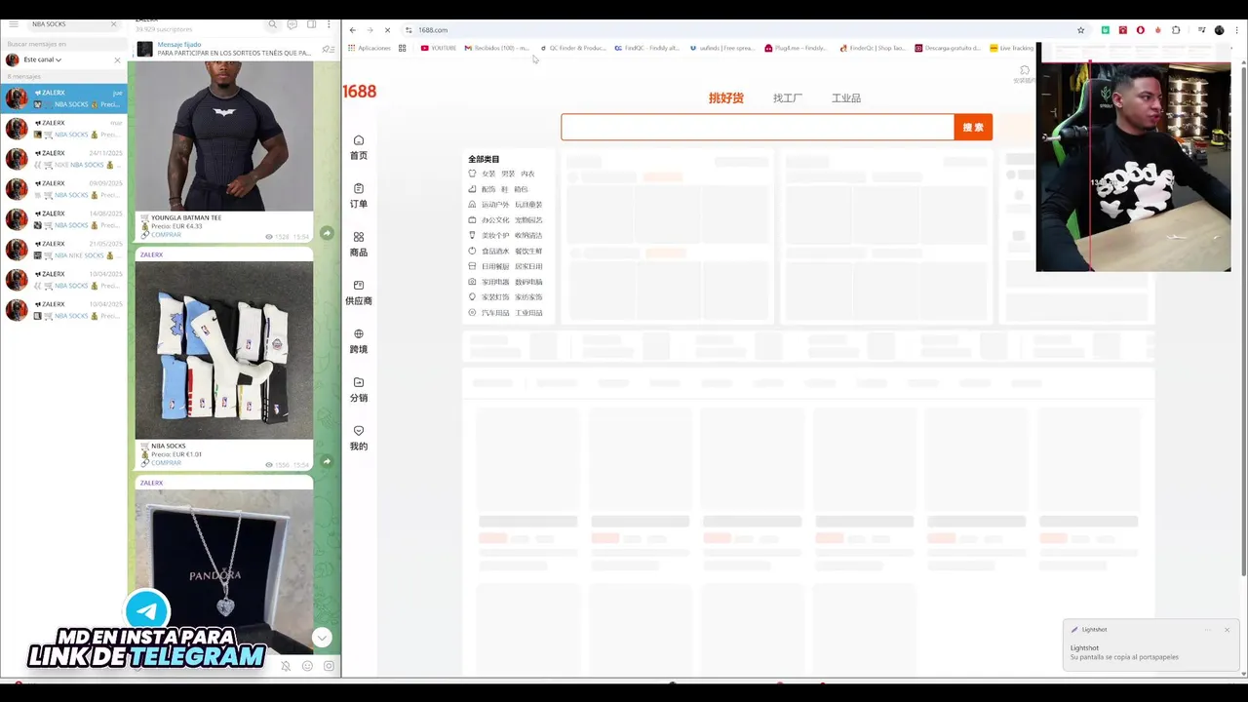Clear the NBA SOCKS search text
The width and height of the screenshot is (1248, 702).
[x=113, y=23]
